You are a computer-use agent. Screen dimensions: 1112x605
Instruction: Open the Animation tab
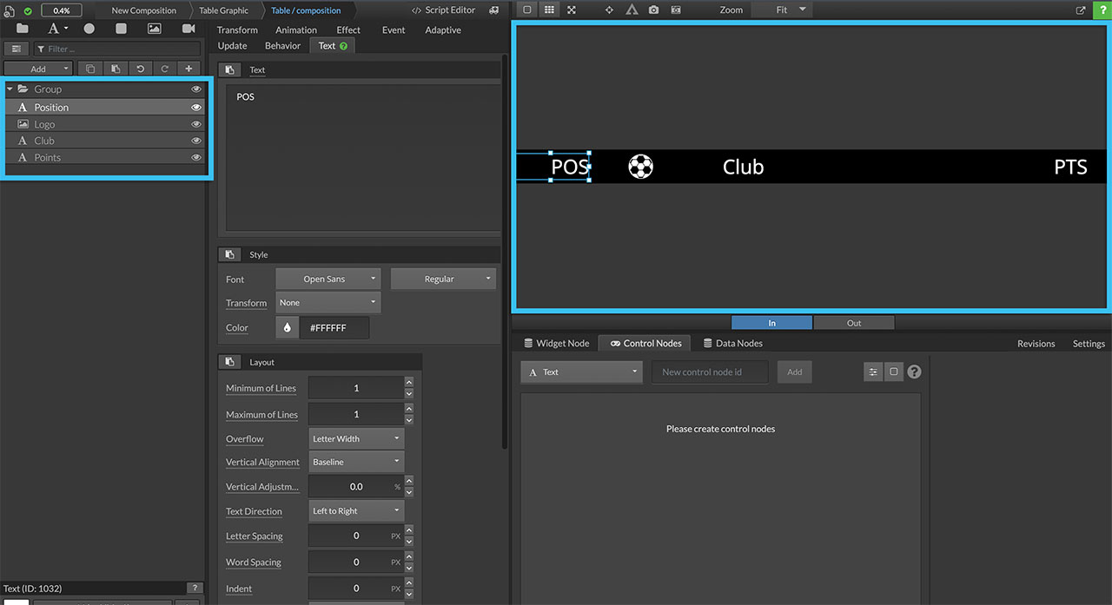click(296, 30)
